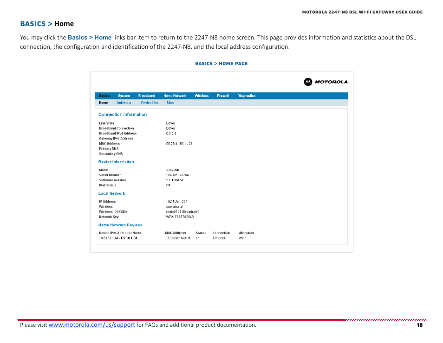This screenshot has width=443, height=343.
Task: Select the Secondary DNS label
Action: (x=111, y=154)
